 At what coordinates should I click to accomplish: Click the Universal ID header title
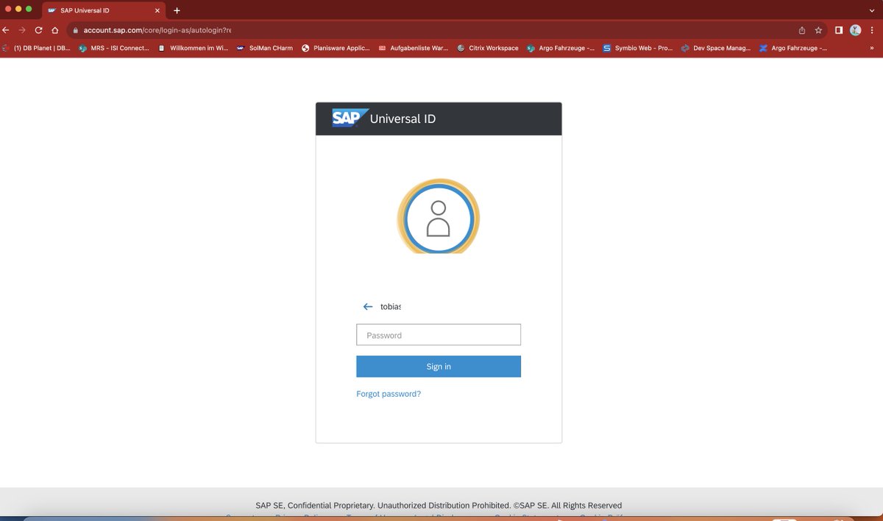point(403,118)
